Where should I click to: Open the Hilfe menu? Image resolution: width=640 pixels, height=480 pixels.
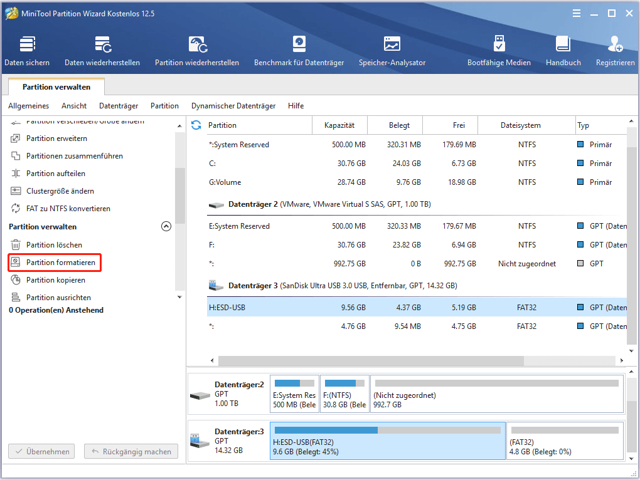click(296, 106)
